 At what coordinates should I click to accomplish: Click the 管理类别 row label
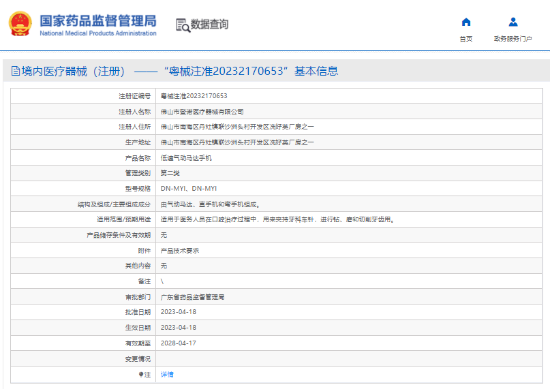(x=138, y=173)
